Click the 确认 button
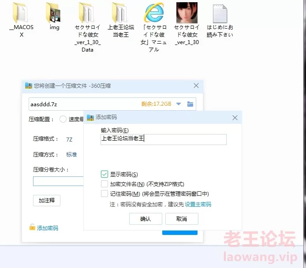Image resolution: width=306 pixels, height=268 pixels. (145, 219)
